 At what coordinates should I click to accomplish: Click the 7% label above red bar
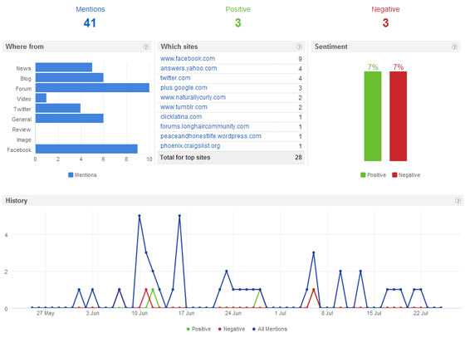pos(399,67)
